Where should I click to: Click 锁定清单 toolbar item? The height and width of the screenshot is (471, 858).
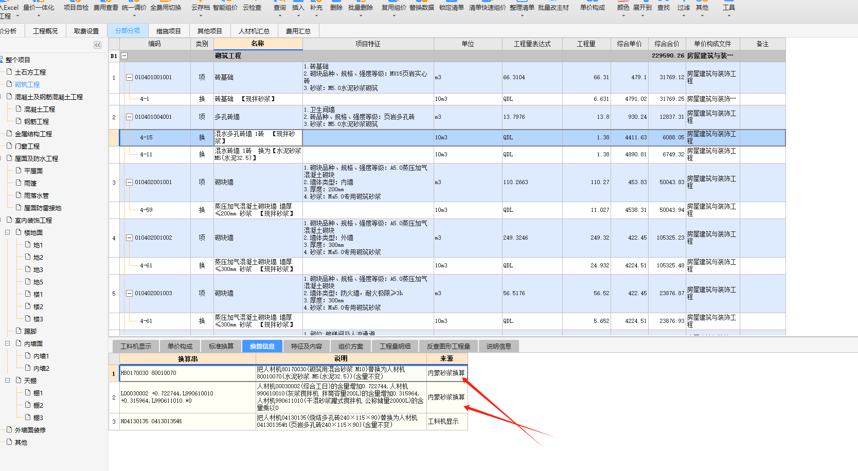tap(452, 8)
